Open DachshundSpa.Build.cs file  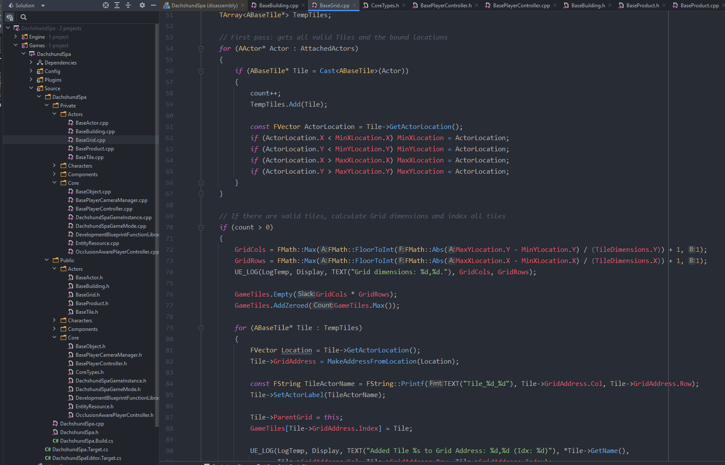(x=86, y=441)
